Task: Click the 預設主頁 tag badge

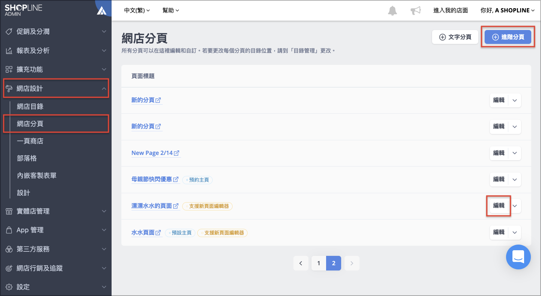Action: [x=180, y=233]
